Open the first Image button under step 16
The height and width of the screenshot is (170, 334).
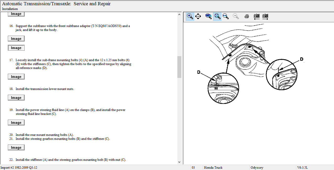point(16,39)
